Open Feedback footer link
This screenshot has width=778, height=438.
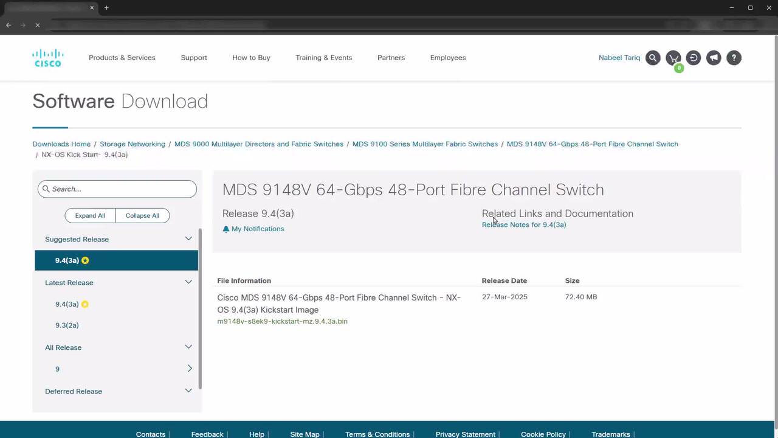[207, 434]
